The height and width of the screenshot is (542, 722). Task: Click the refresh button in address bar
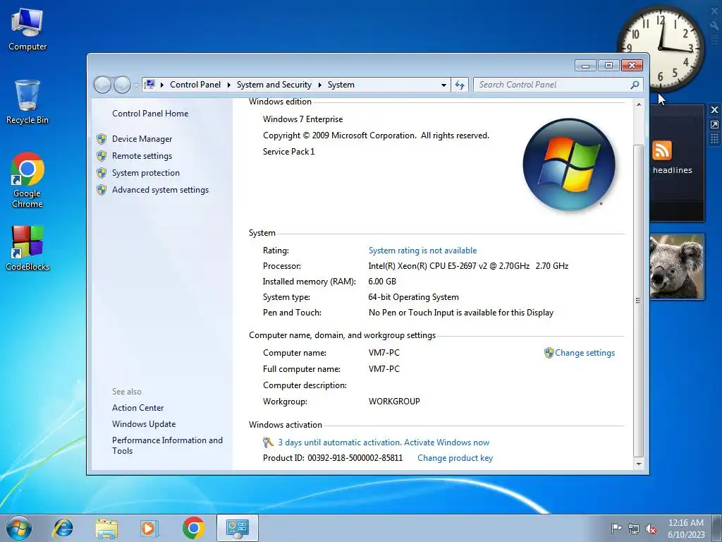tap(460, 85)
